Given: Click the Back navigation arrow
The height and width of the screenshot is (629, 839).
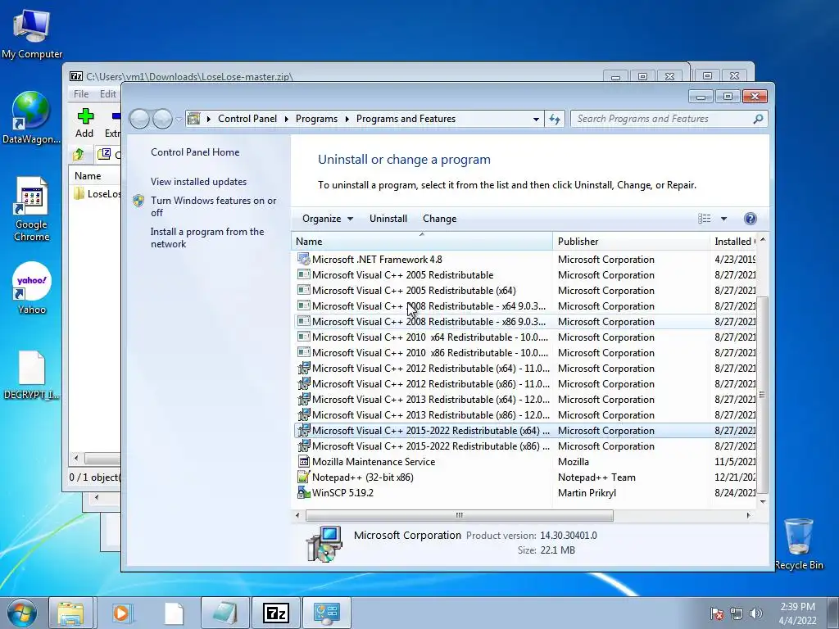Looking at the screenshot, I should [139, 119].
